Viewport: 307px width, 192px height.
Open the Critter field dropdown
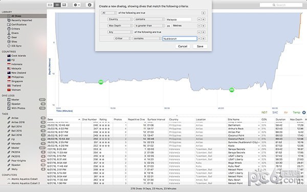(x=122, y=38)
